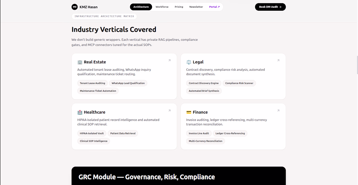Open the Pricing nav item
358x185 pixels.
pos(179,7)
